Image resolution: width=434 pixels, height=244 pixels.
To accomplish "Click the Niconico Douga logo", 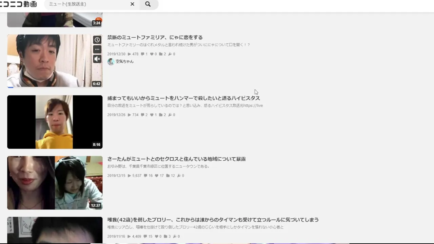I will coord(18,4).
